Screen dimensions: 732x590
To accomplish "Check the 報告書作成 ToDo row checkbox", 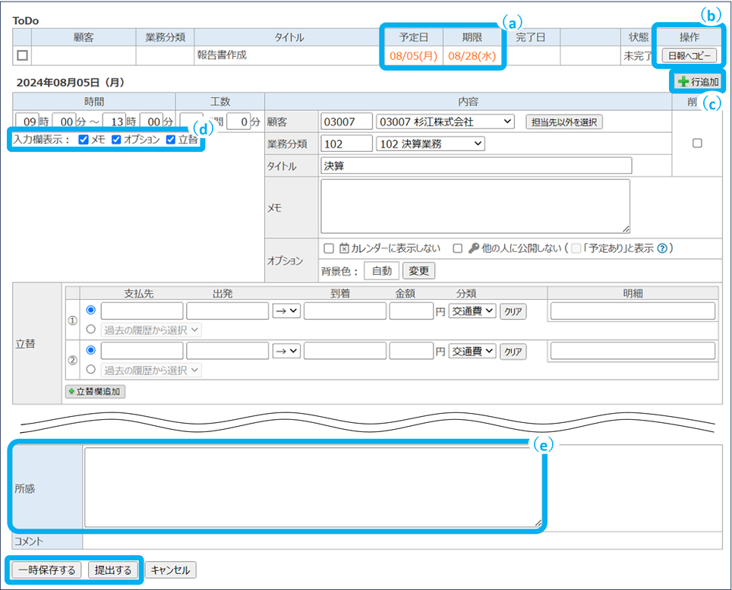I will click(x=22, y=55).
